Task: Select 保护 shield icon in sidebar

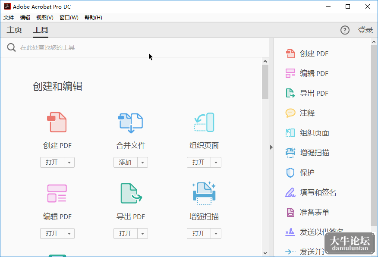Action: tap(290, 172)
